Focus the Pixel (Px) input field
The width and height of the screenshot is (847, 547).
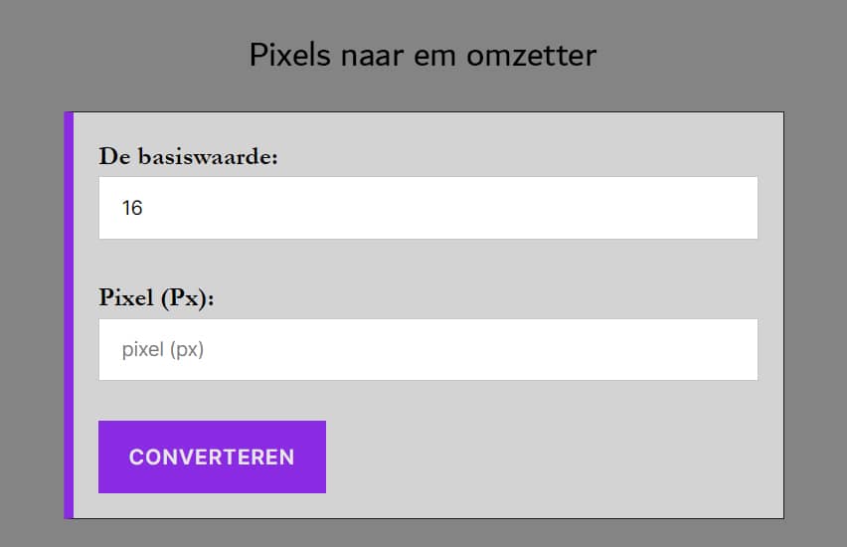(427, 349)
